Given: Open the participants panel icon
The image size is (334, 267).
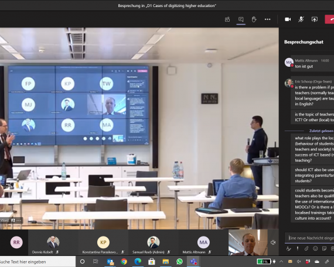Looking at the screenshot, I should (227, 19).
